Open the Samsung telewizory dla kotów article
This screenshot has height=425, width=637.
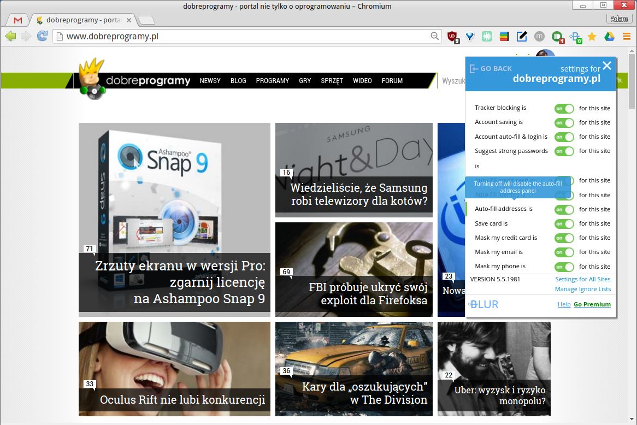[x=354, y=170]
